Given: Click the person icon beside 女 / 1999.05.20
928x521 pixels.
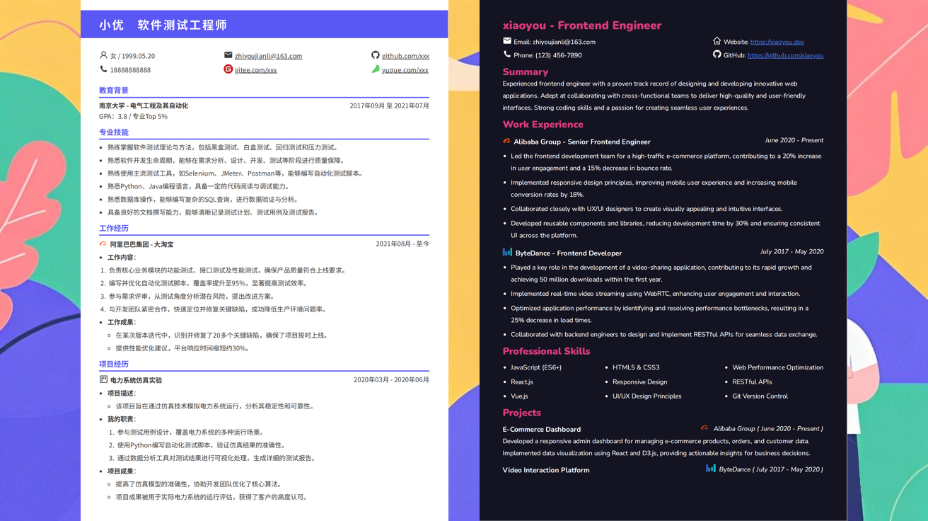Looking at the screenshot, I should (x=103, y=55).
